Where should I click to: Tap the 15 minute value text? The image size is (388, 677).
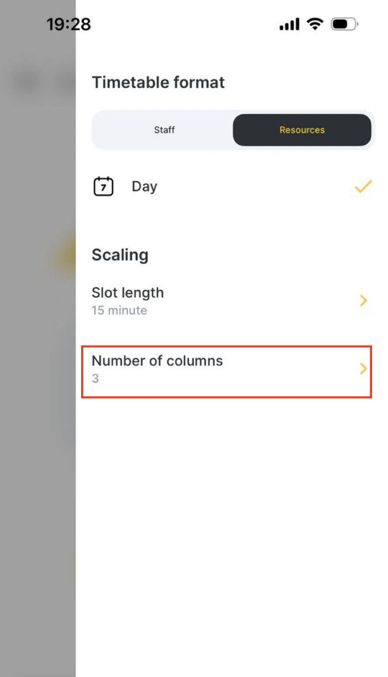pos(119,310)
